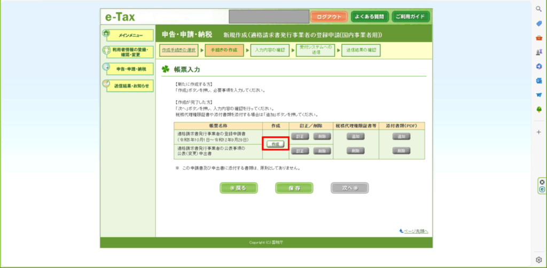Click the 帳票入力 heading
Image resolution: width=547 pixels, height=268 pixels.
click(x=187, y=70)
